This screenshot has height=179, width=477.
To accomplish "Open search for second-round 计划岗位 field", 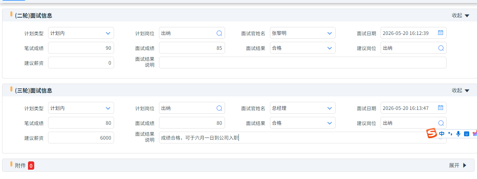I will pos(219,33).
